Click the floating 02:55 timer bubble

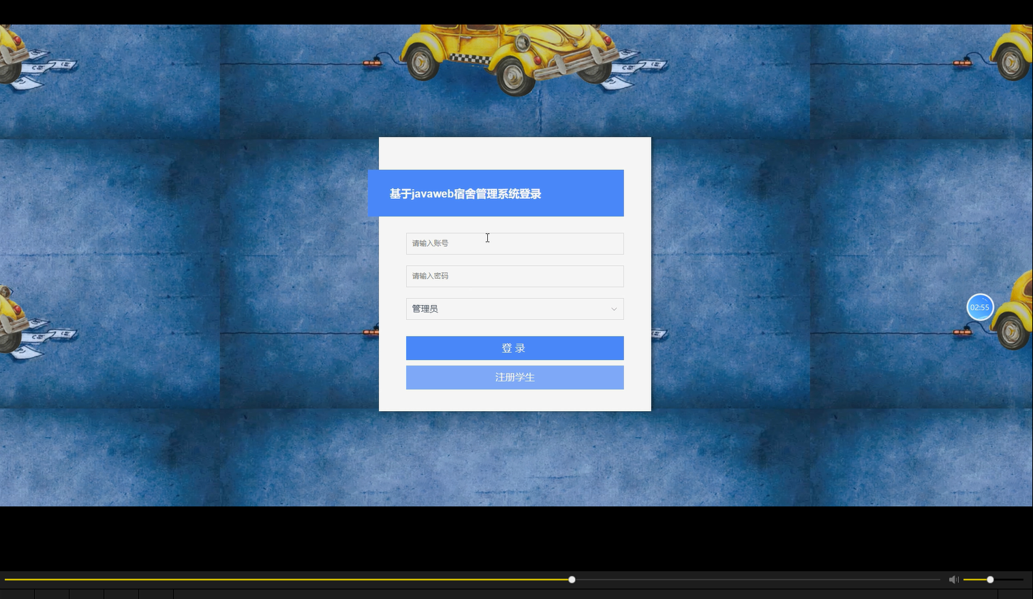980,307
